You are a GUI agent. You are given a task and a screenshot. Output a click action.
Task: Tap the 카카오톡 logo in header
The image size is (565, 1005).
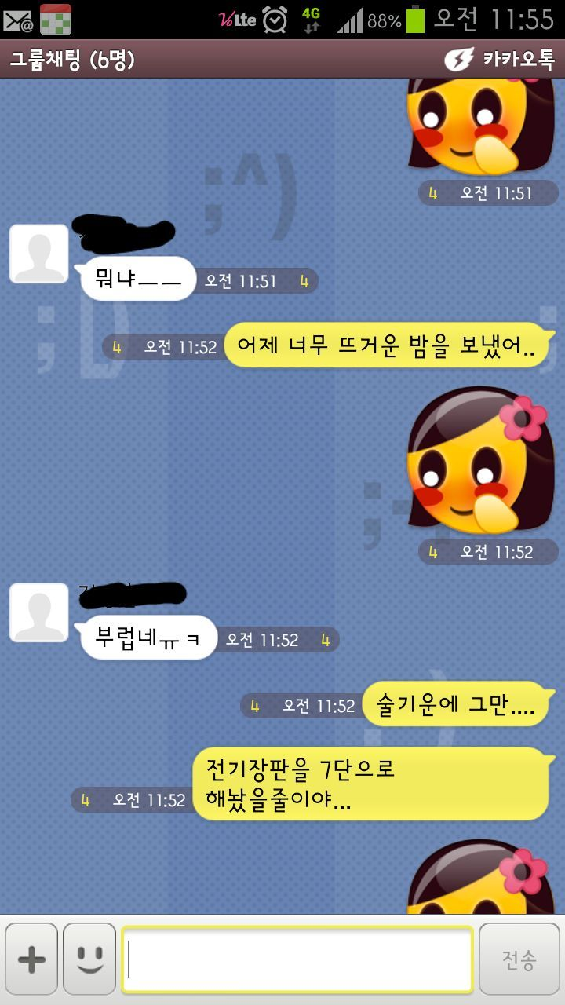pos(499,60)
